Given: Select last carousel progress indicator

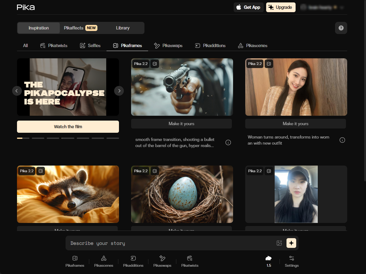Looking at the screenshot, I should pyautogui.click(x=113, y=138).
